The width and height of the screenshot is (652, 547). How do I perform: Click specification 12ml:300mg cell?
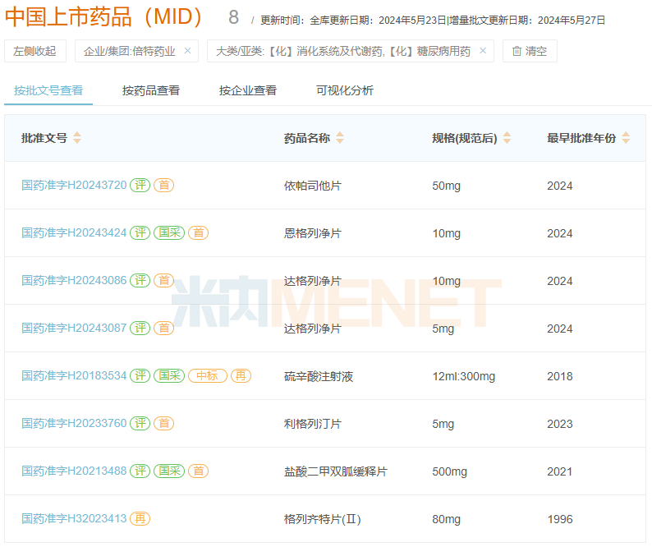(x=464, y=376)
